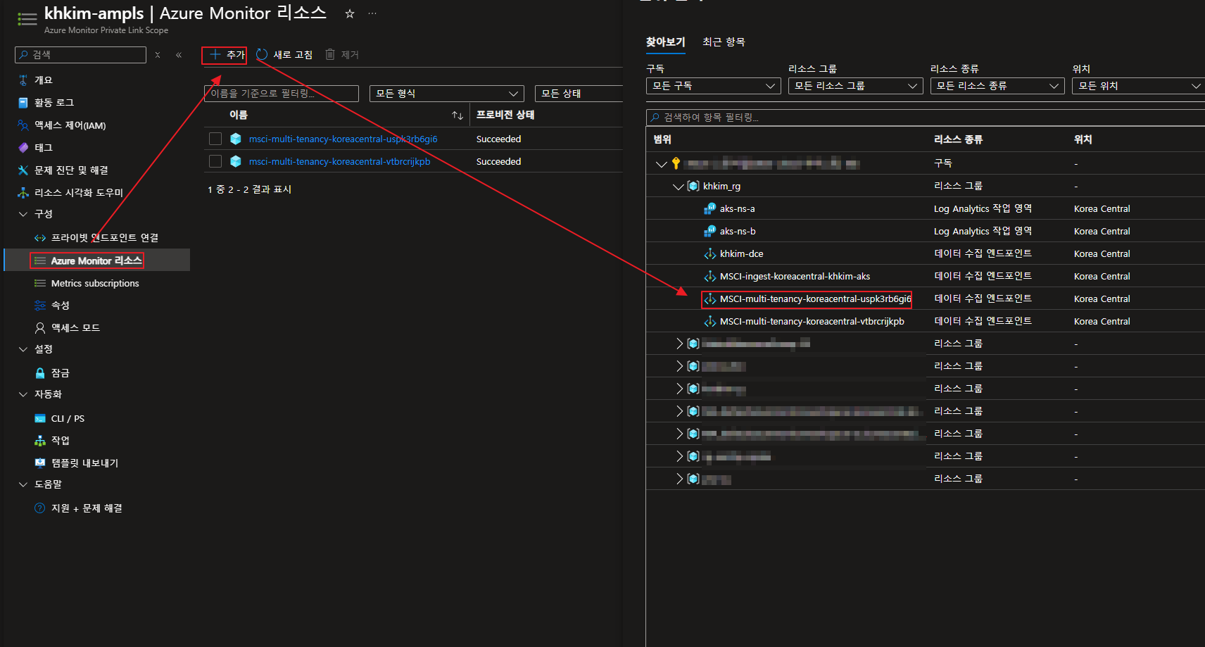Open the portal hamburger menu icon
The image size is (1205, 647).
point(27,19)
